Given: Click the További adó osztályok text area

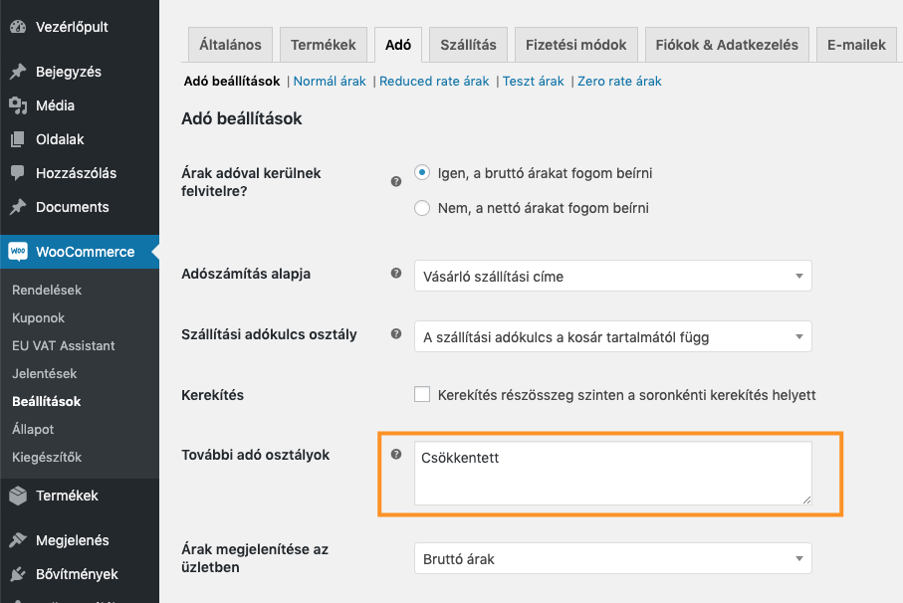Looking at the screenshot, I should (612, 474).
